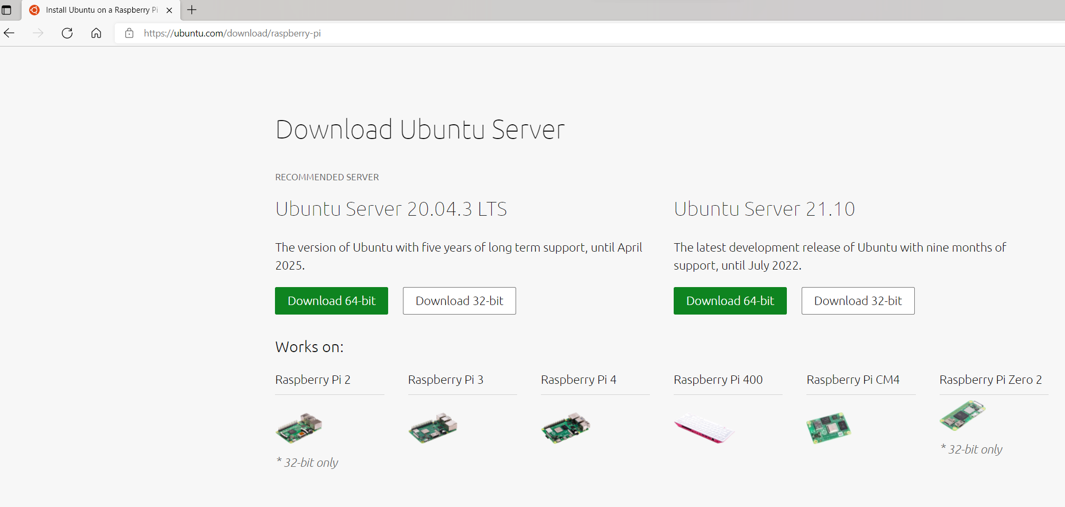The width and height of the screenshot is (1065, 507).
Task: Click the Raspberry Pi Zero 2 board image
Action: [962, 415]
